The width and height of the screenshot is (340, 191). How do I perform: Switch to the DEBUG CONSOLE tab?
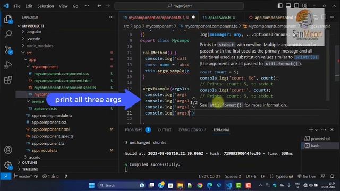[192, 129]
